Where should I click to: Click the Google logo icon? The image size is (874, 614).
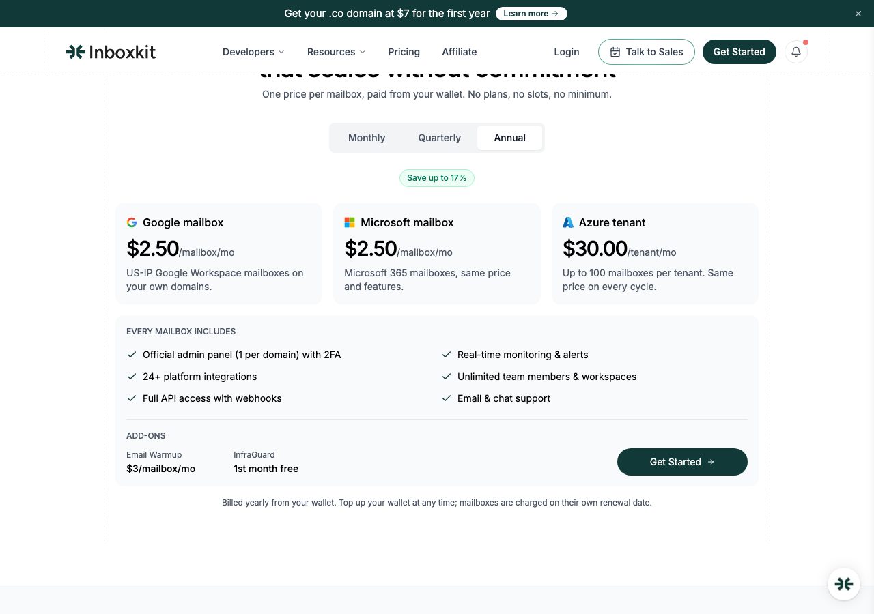(x=132, y=222)
